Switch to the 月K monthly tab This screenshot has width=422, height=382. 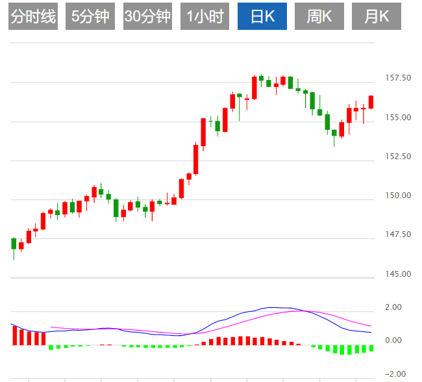(377, 16)
